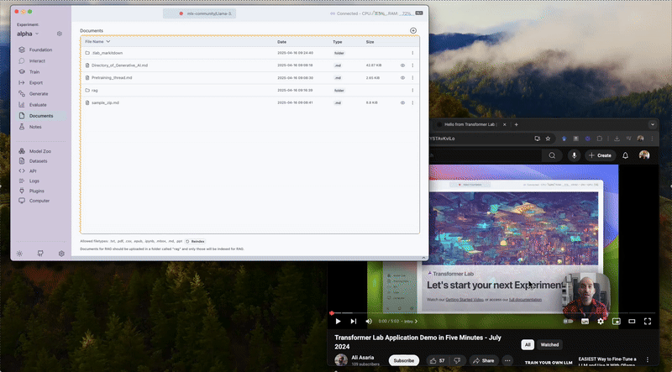Open the Plugins page
Screen dimensions: 672x372
coord(37,191)
